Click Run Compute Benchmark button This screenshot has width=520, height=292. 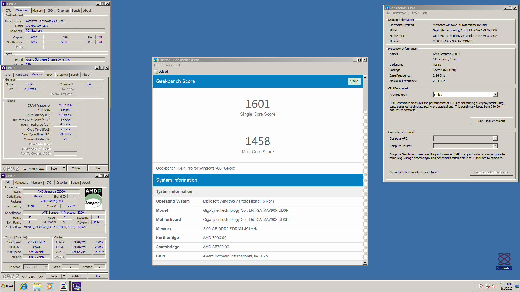[491, 172]
